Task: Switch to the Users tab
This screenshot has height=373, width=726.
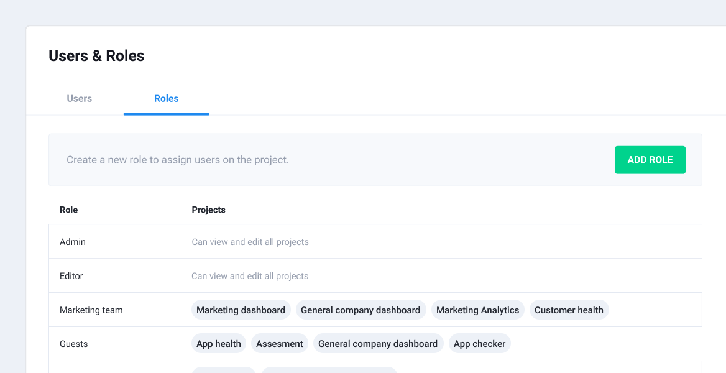Action: click(x=79, y=98)
